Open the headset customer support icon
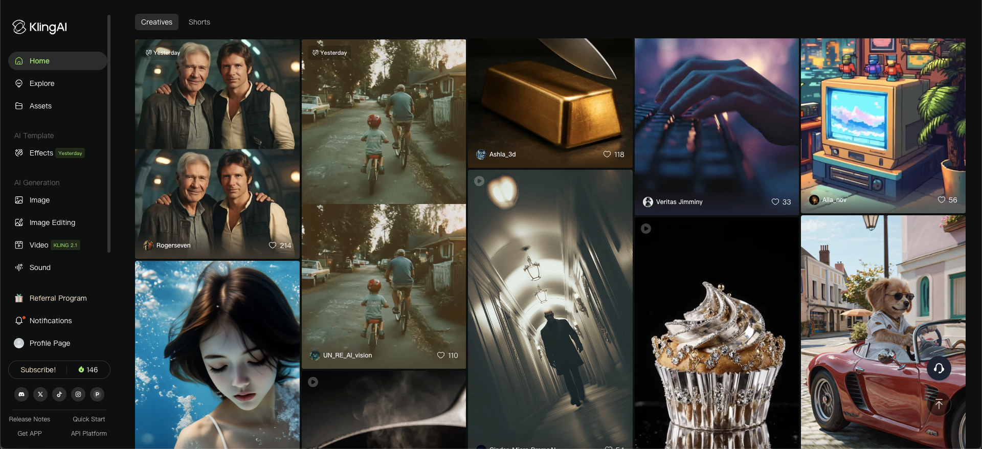Screen dimensions: 982x449 (939, 368)
